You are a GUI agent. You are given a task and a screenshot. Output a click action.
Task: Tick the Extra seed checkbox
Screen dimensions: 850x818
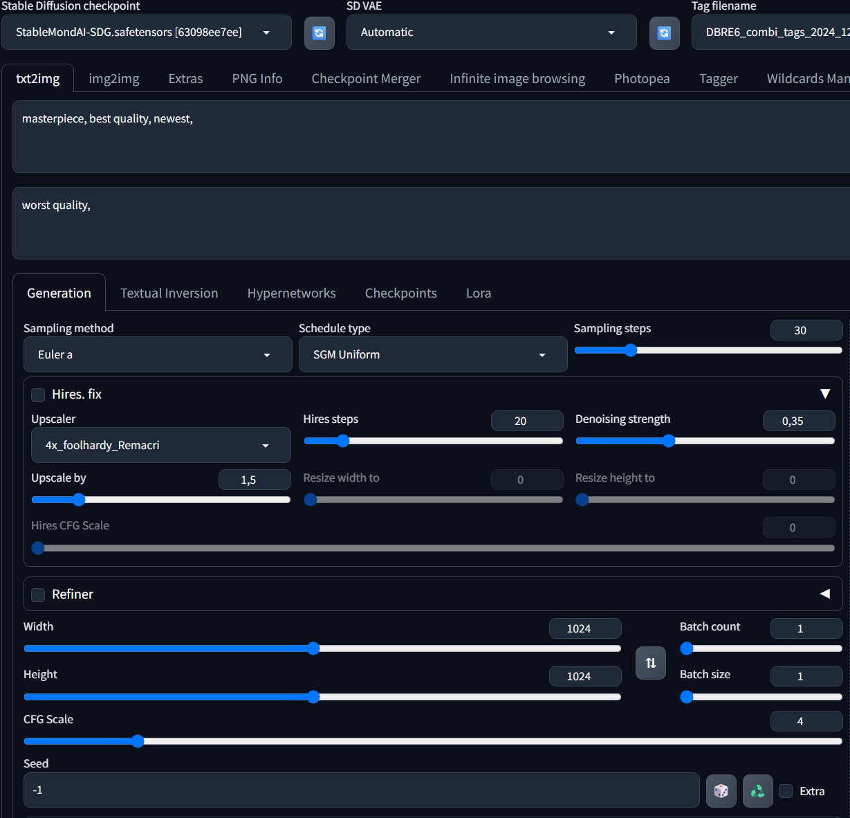[786, 791]
